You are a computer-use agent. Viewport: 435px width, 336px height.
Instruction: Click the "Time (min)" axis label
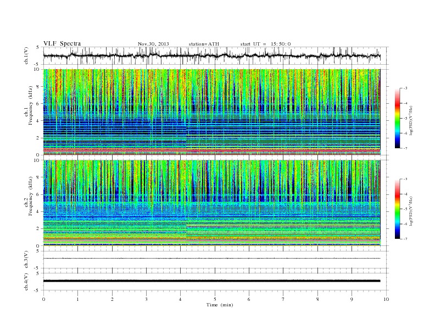pos(220,305)
